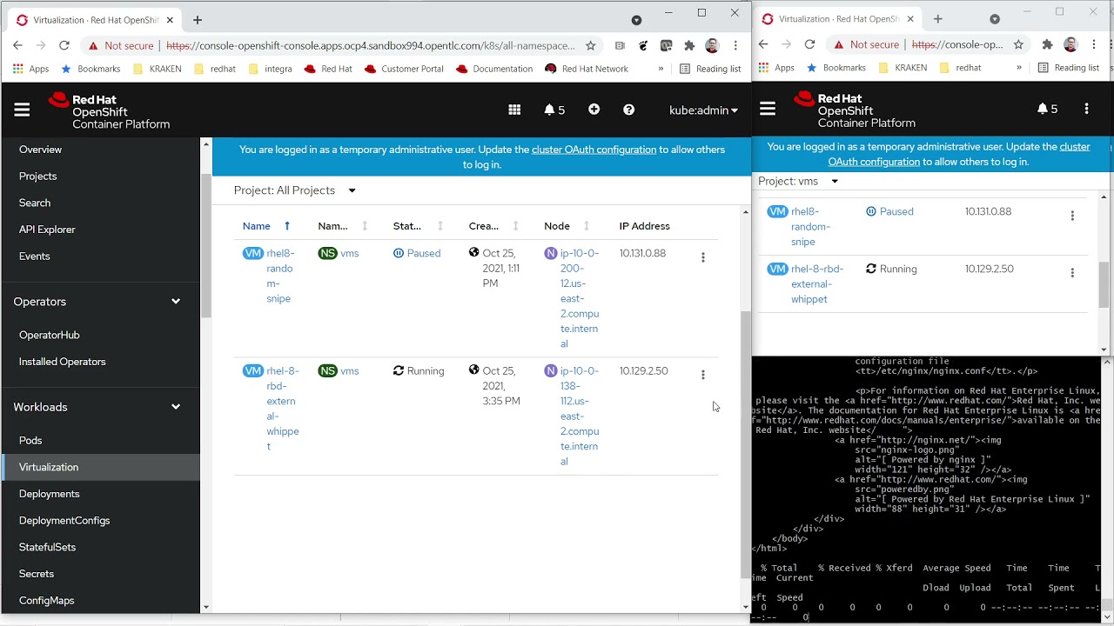
Task: Open kebab menu for rhel8-random-snipe in right window
Action: pyautogui.click(x=1072, y=216)
